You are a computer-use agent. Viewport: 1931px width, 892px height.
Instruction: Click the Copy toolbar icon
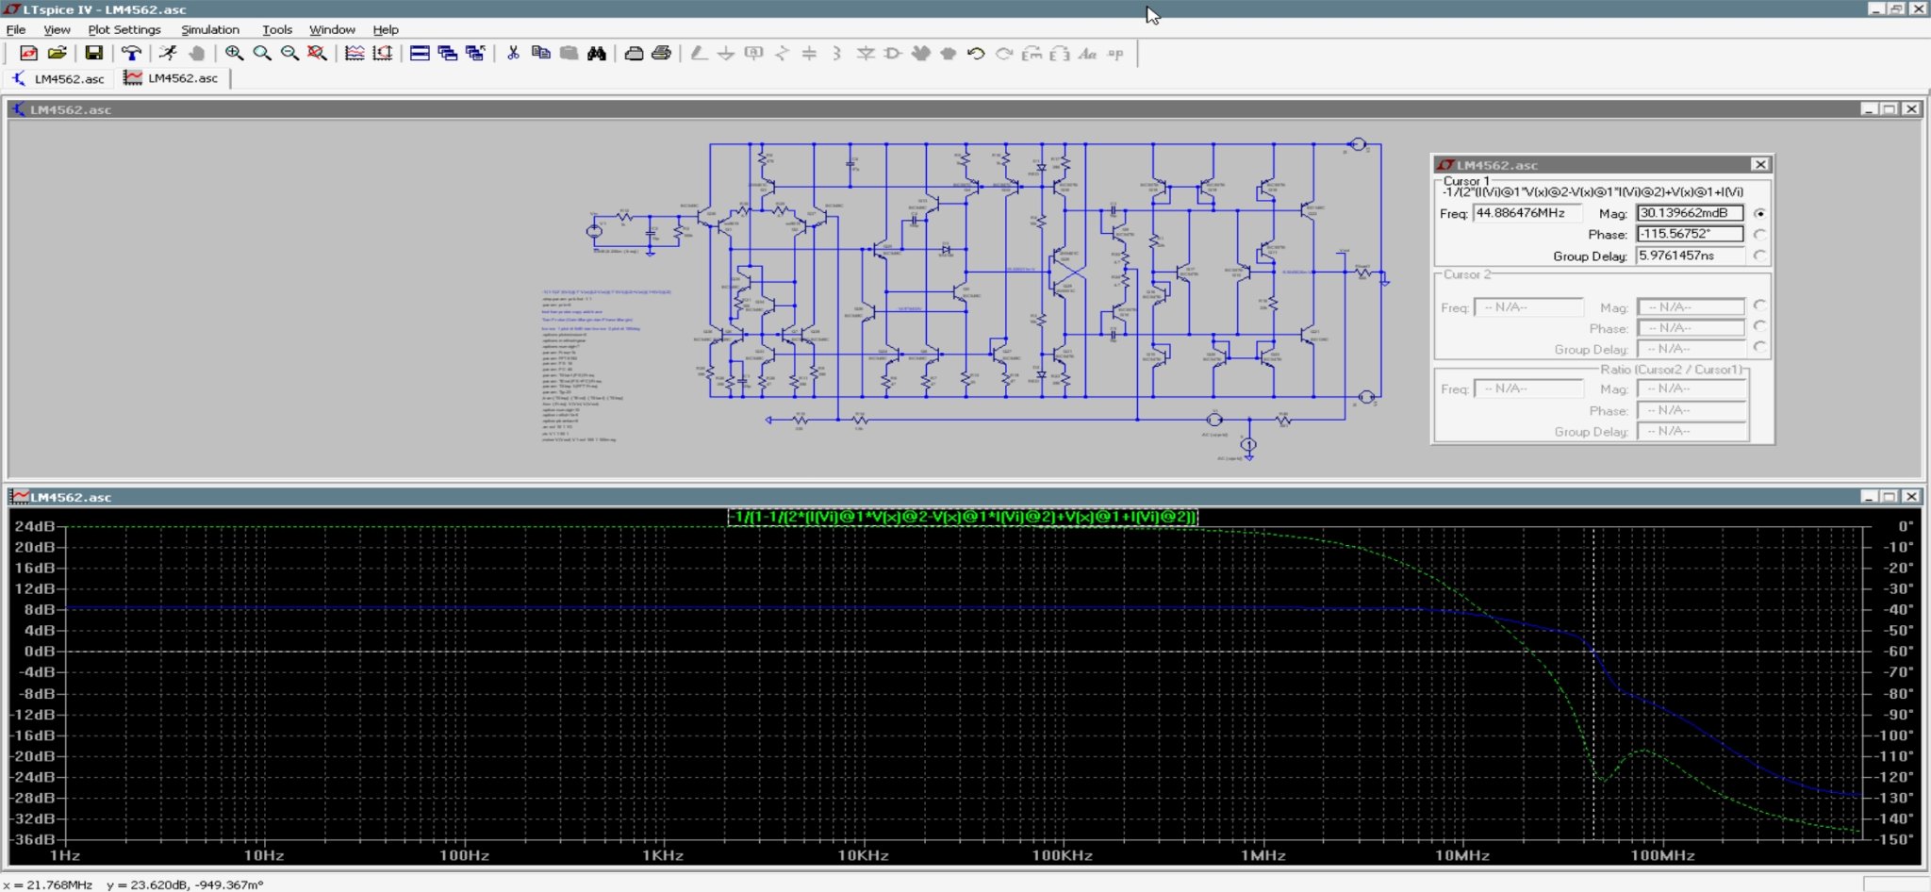pos(541,53)
